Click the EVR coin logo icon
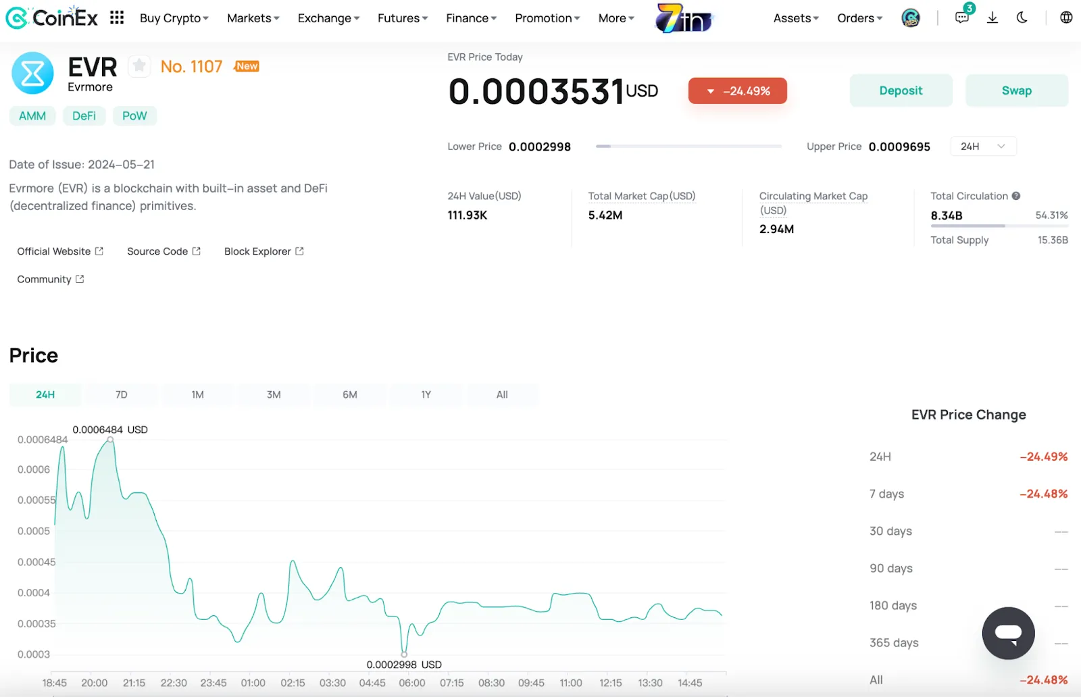1081x697 pixels. (x=32, y=73)
